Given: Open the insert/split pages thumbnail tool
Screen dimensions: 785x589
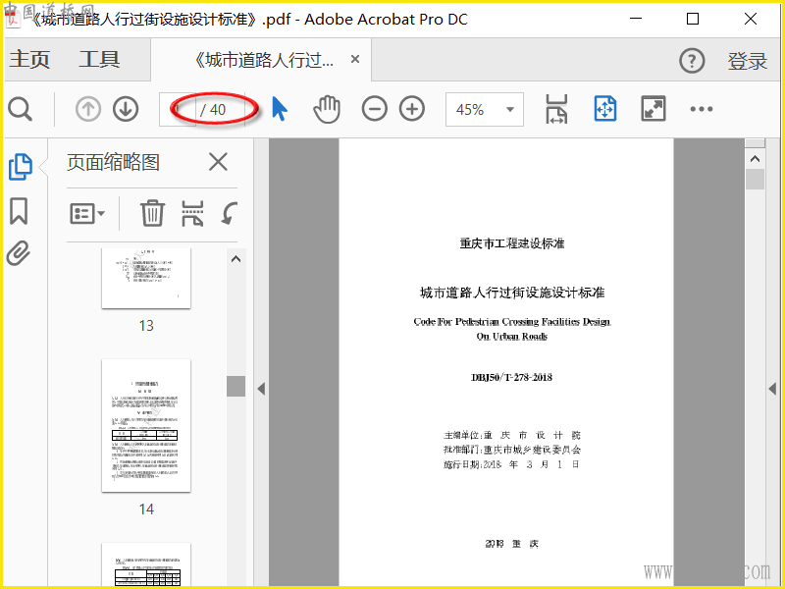Looking at the screenshot, I should pyautogui.click(x=192, y=214).
